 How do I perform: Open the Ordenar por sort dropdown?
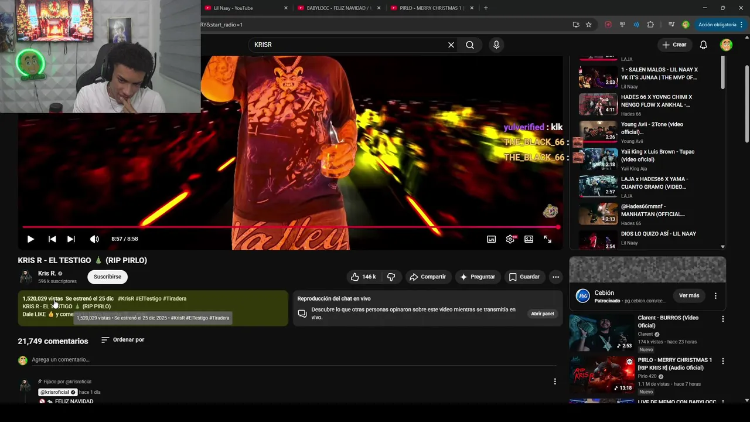(122, 340)
